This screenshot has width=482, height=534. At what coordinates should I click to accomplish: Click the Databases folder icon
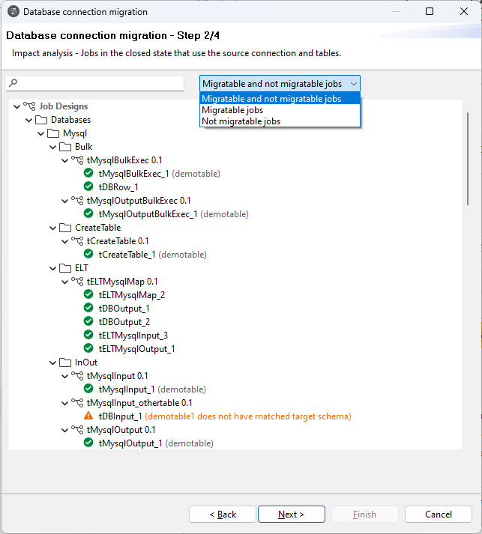[x=41, y=120]
